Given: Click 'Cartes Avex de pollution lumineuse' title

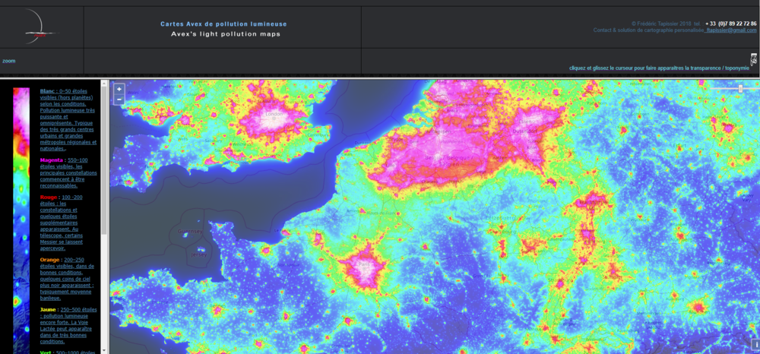Looking at the screenshot, I should coord(223,24).
